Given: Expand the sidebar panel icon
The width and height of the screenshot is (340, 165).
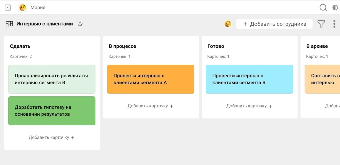Looking at the screenshot, I should (x=8, y=8).
